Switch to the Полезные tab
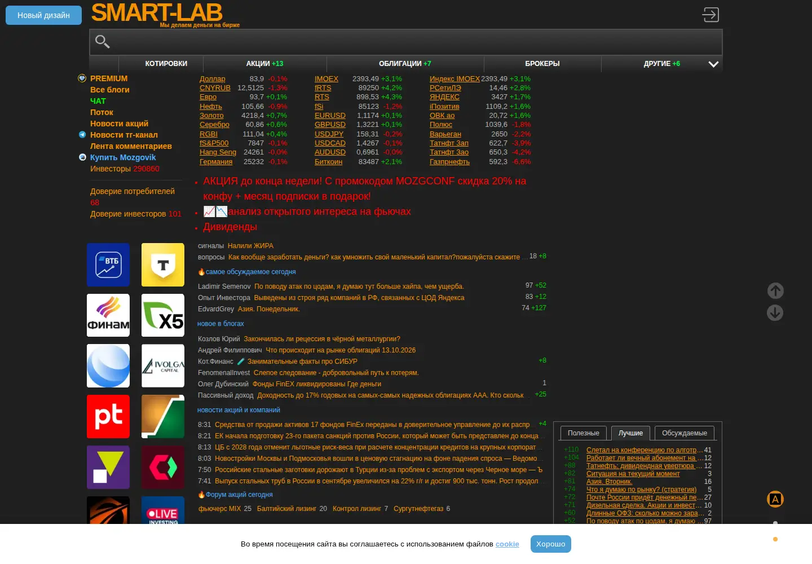Viewport: 812px width, 564px height. 584,433
